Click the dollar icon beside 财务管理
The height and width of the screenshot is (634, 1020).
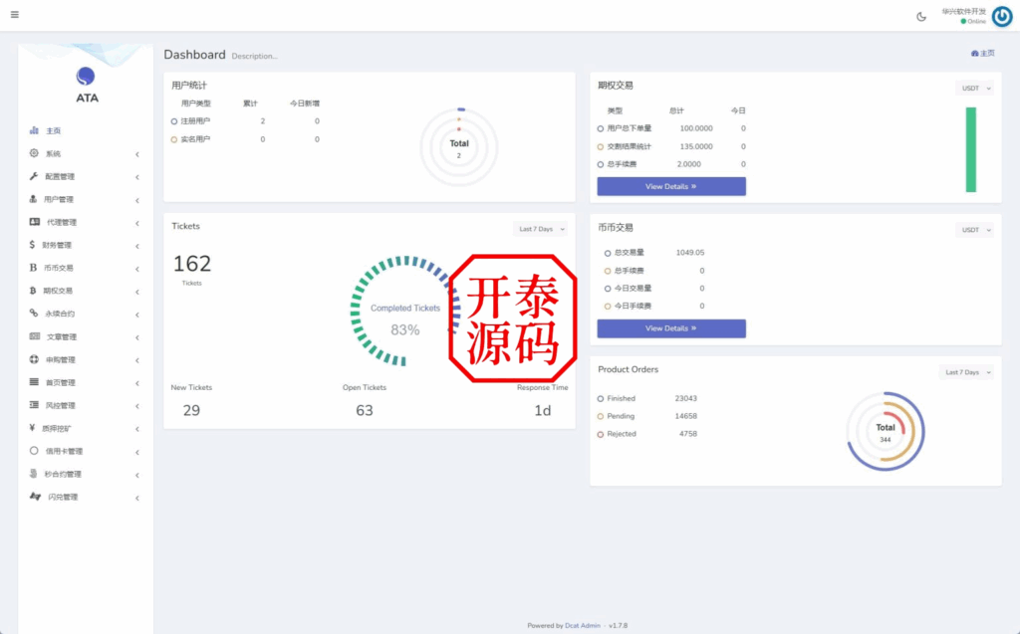32,245
